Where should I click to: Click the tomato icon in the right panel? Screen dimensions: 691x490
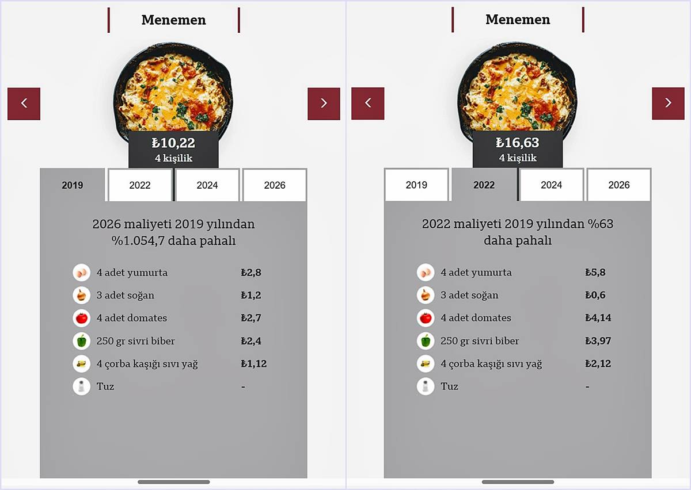(425, 318)
